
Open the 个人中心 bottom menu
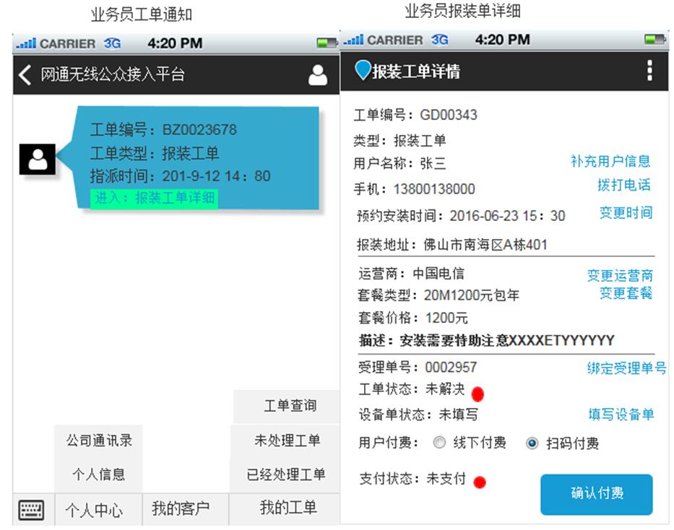[x=99, y=510]
